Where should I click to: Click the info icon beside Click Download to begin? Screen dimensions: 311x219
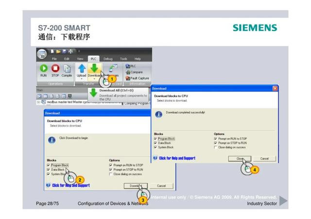52,140
